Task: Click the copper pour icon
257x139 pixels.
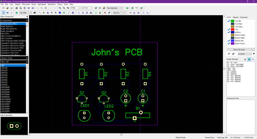Action: tap(60, 13)
